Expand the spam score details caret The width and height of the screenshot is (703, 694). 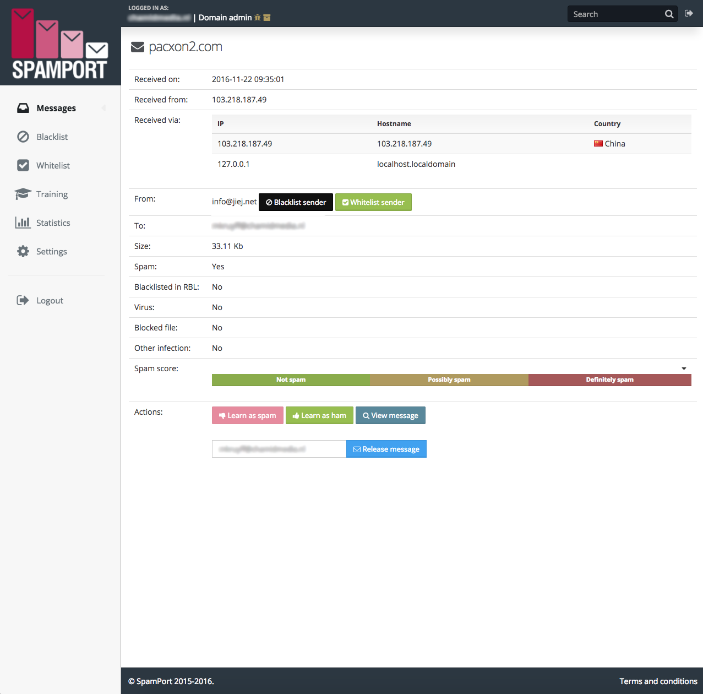684,368
